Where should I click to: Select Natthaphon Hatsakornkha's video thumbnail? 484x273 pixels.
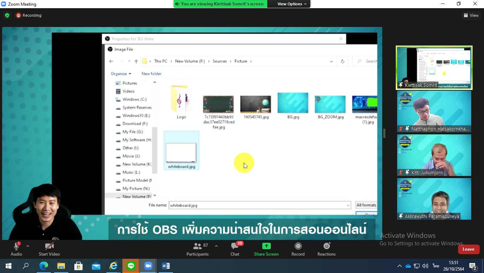pyautogui.click(x=434, y=112)
